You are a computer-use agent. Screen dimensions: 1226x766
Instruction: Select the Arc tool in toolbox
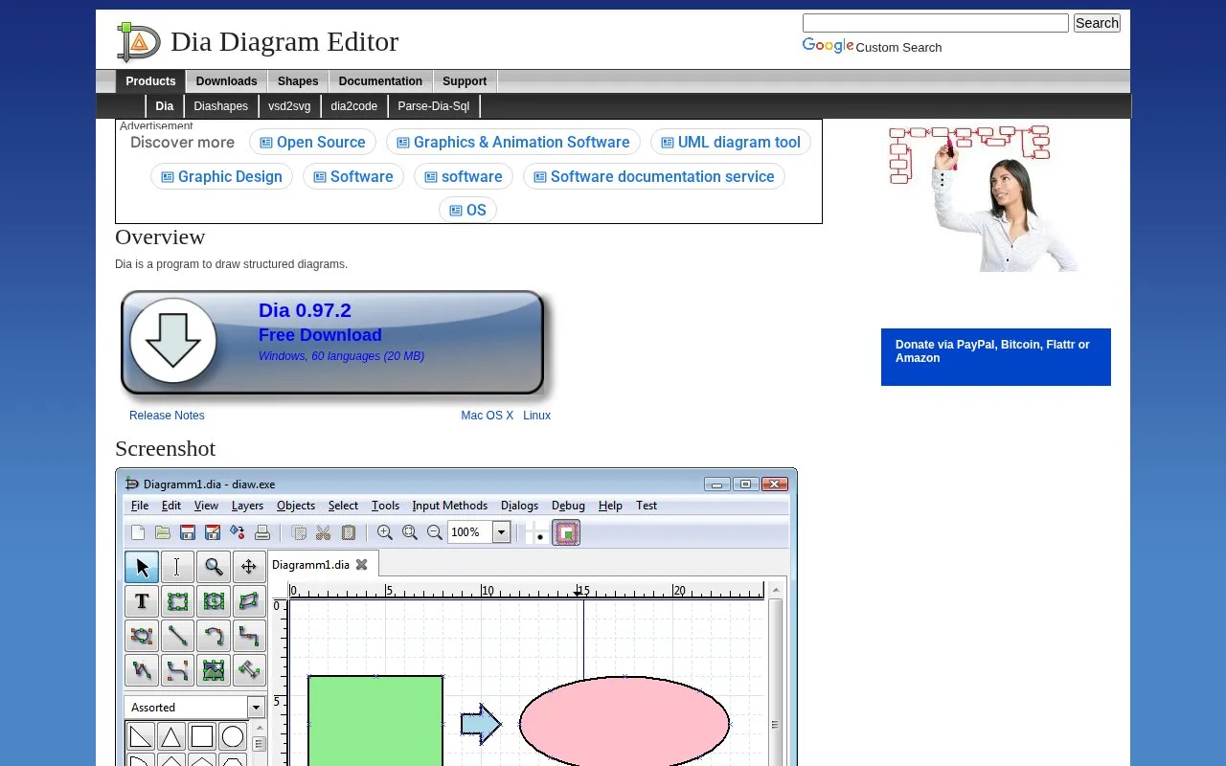coord(214,636)
